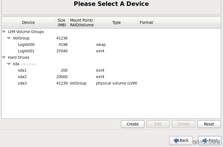
Task: Sort by the Format column header
Action: pos(146,22)
